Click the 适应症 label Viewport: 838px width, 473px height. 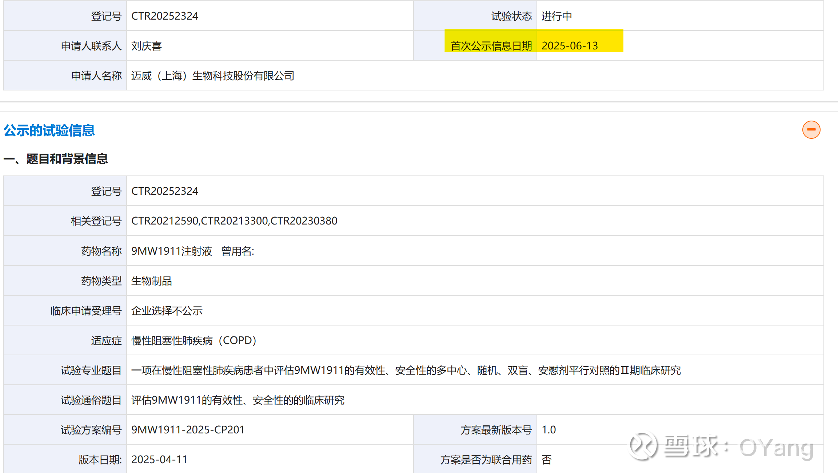coord(107,340)
